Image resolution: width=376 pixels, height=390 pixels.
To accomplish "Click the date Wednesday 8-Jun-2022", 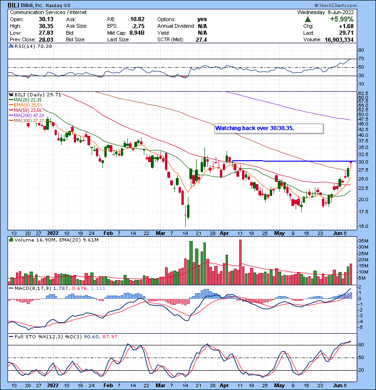I will [x=325, y=12].
